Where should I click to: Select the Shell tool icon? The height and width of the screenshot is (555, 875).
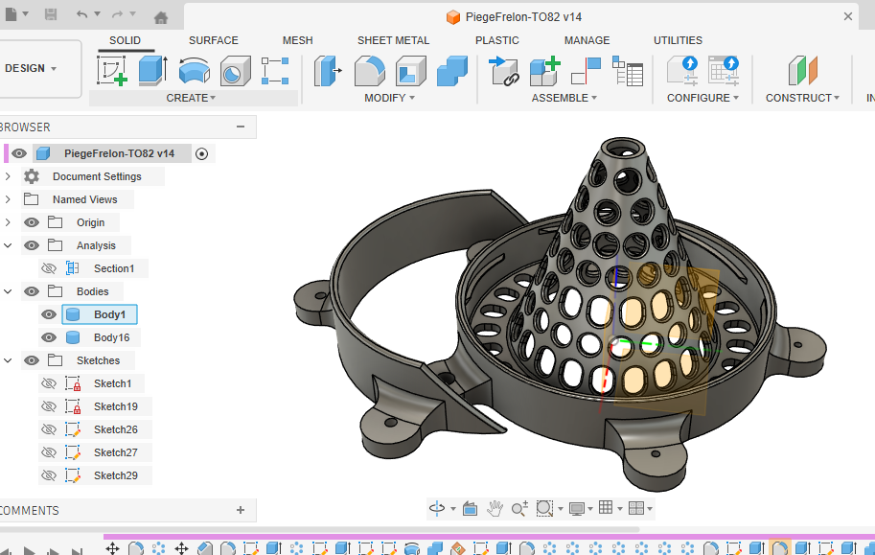[x=411, y=70]
